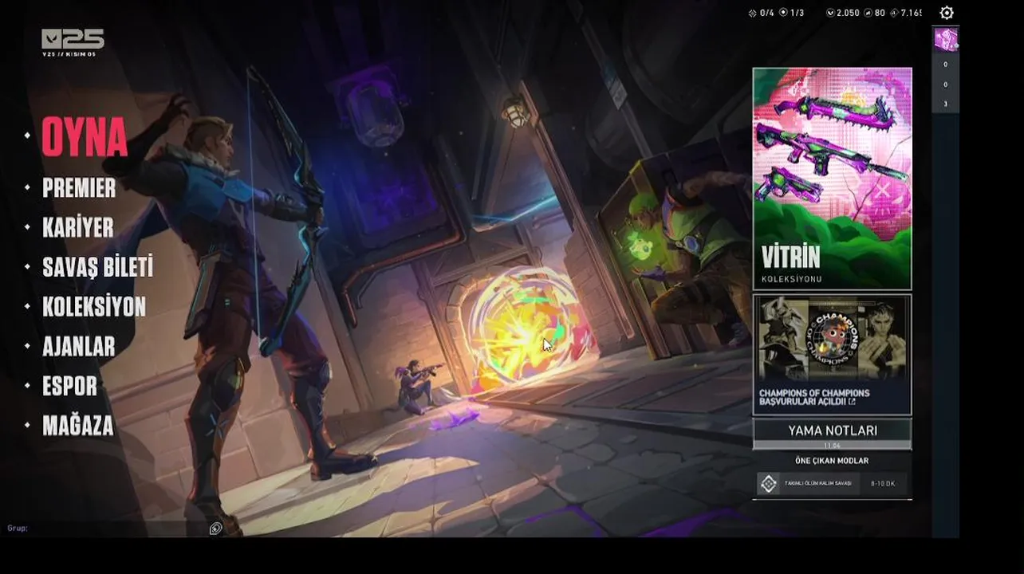Open the Champions of Champions applications link
The height and width of the screenshot is (574, 1024).
tap(814, 398)
